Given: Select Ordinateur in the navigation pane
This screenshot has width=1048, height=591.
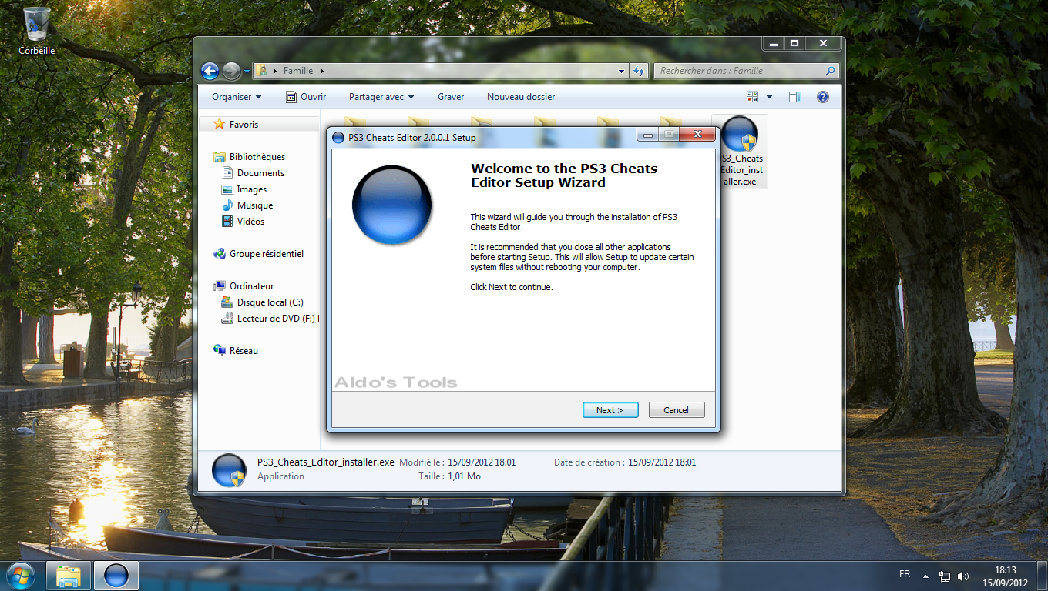Looking at the screenshot, I should pos(251,286).
